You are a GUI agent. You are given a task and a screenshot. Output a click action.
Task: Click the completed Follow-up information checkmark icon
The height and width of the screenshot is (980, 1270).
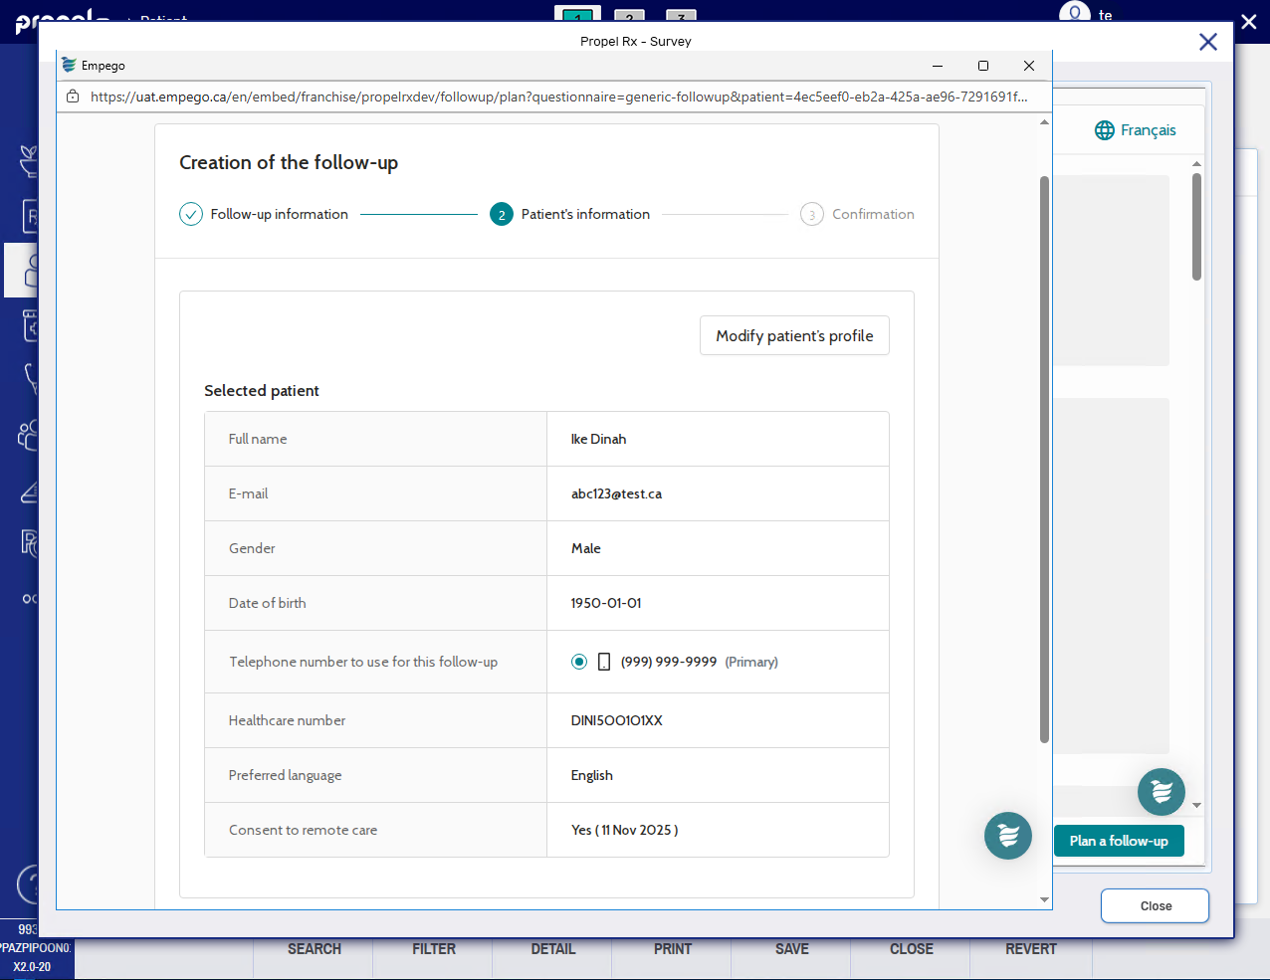click(x=191, y=214)
